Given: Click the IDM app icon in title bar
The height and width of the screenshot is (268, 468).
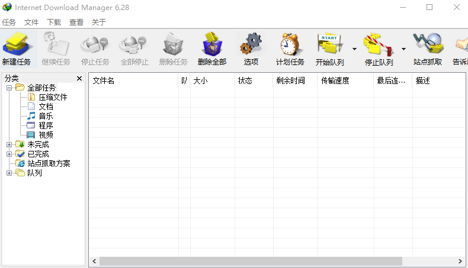Looking at the screenshot, I should coord(7,7).
